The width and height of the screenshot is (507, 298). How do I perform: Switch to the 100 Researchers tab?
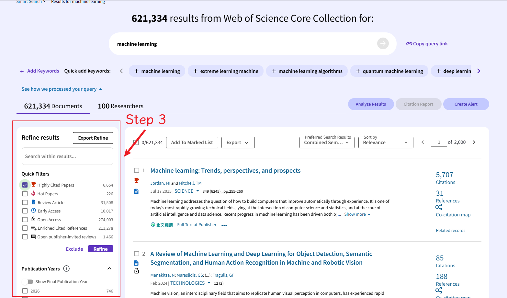[x=120, y=106]
